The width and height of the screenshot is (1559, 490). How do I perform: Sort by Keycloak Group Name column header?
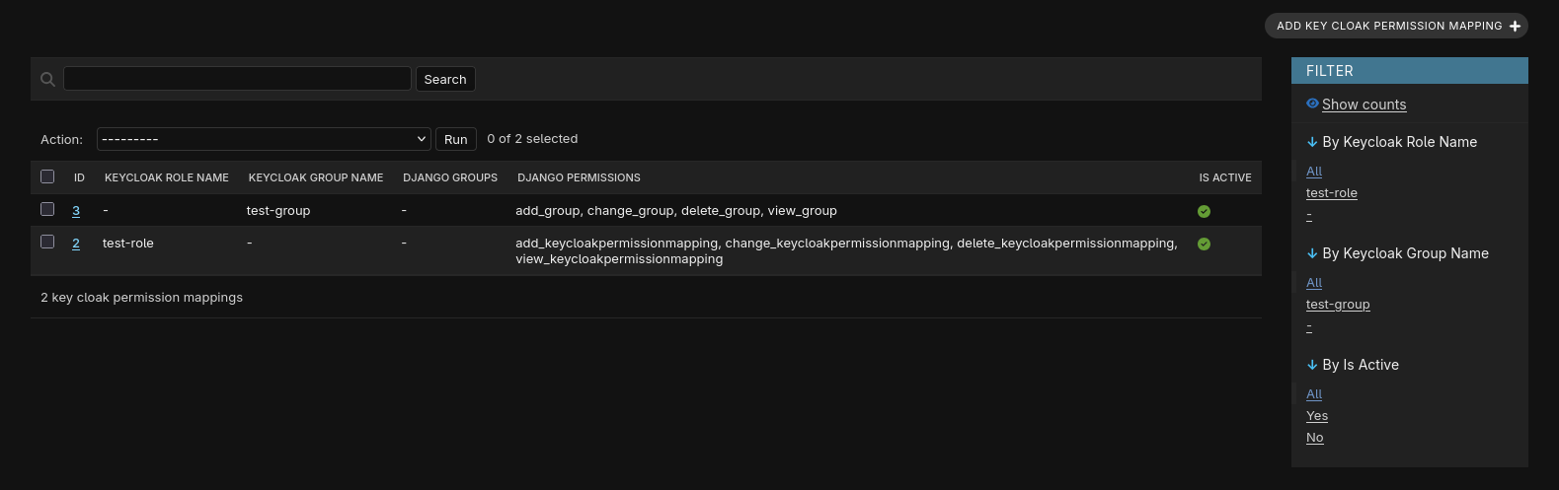315,177
